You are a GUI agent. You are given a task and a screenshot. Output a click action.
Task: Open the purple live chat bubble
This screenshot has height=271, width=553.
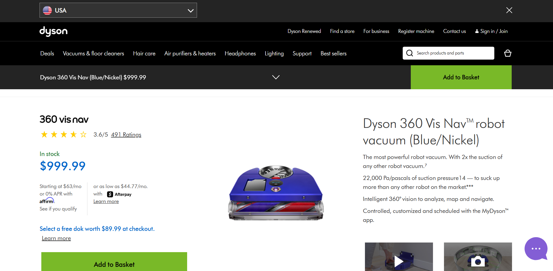click(x=536, y=249)
